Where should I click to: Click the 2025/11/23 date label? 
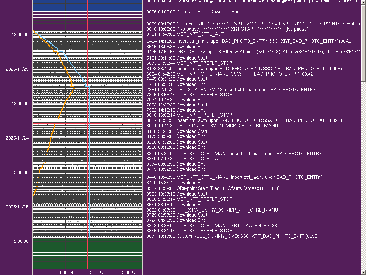tap(17, 69)
